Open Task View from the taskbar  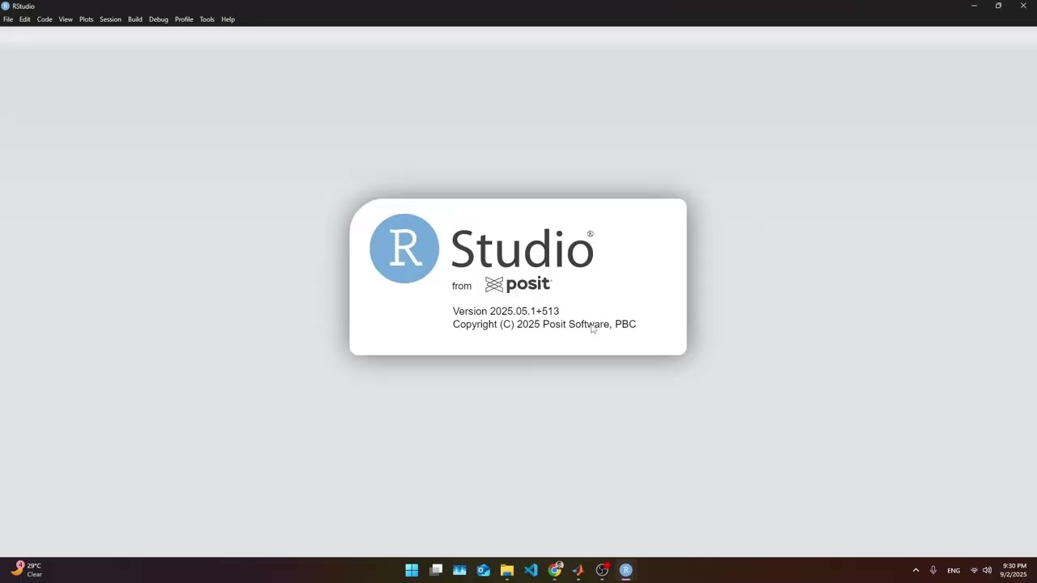[436, 570]
